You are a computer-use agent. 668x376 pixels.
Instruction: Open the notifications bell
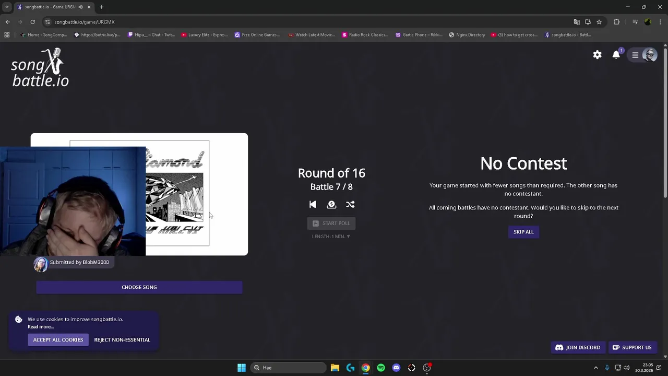pos(616,55)
